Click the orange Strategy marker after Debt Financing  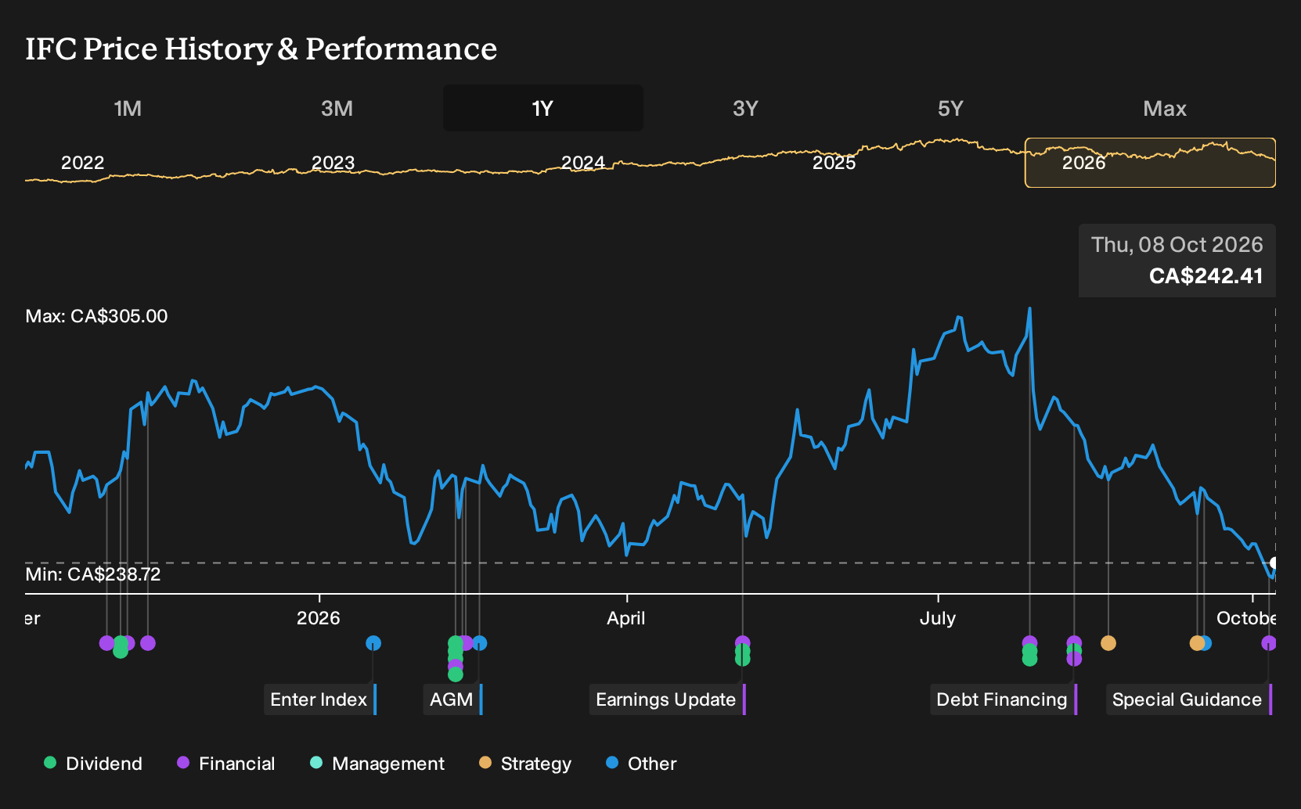coord(1108,643)
